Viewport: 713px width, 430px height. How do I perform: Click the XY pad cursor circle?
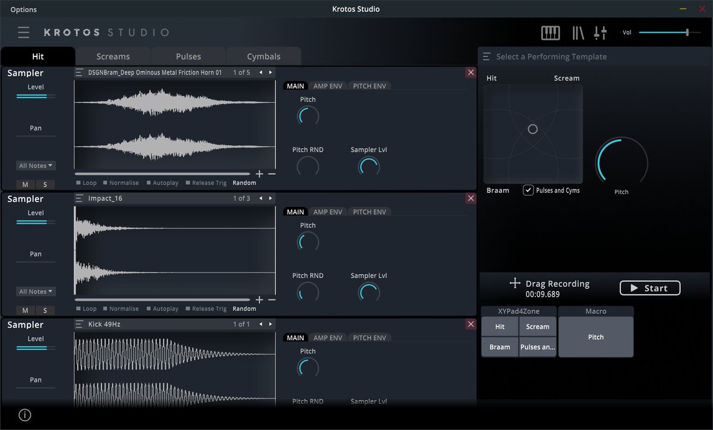click(533, 129)
